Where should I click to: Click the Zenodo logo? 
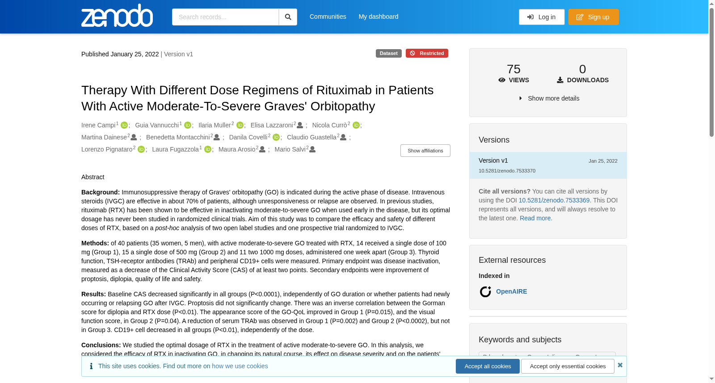pyautogui.click(x=117, y=16)
